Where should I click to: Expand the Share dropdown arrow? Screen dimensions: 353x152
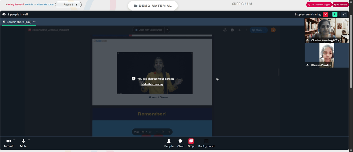[265, 30]
